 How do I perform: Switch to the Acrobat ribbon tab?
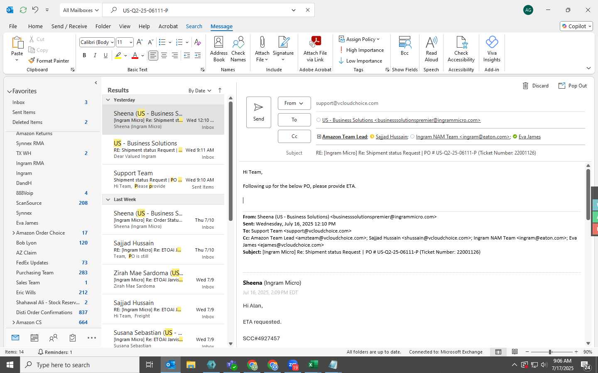coord(168,26)
